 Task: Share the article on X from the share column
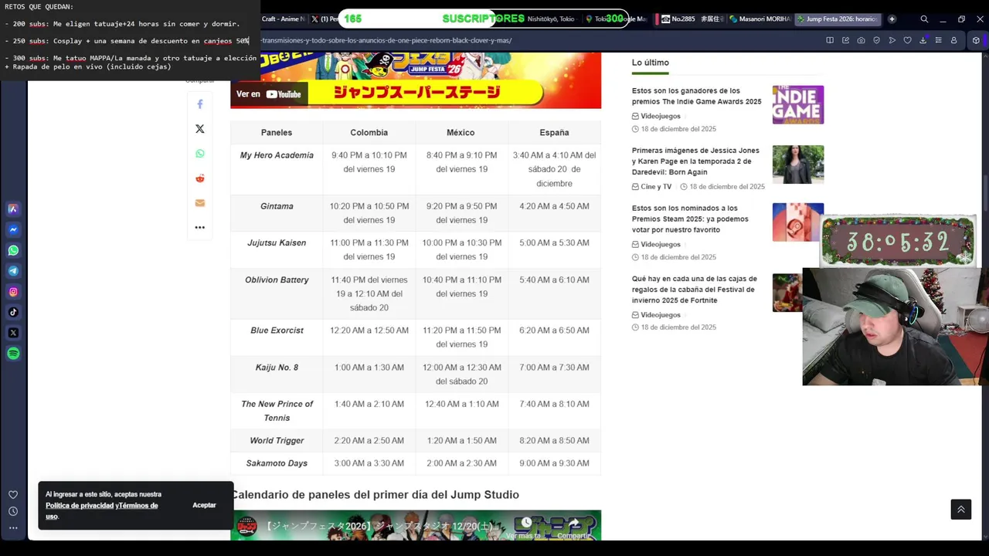coord(200,129)
